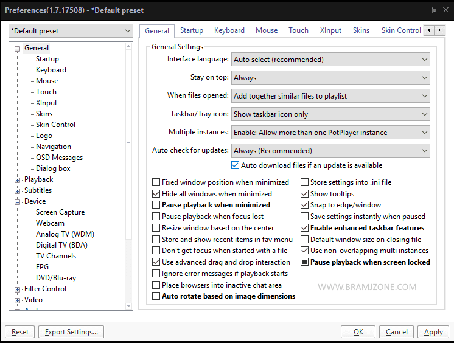Check Default window size on closing file
This screenshot has height=343, width=454.
click(x=305, y=240)
